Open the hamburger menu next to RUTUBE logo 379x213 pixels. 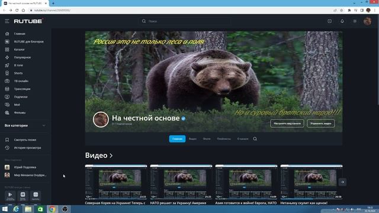(x=7, y=21)
